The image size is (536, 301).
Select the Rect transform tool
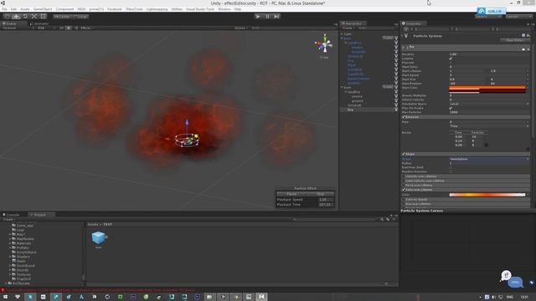pos(44,17)
